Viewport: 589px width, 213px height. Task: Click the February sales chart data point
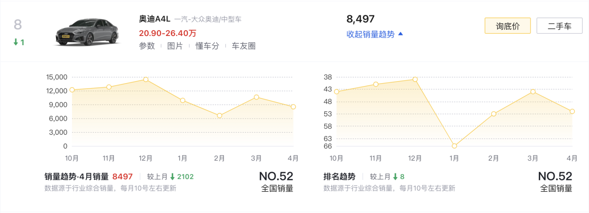tap(220, 116)
